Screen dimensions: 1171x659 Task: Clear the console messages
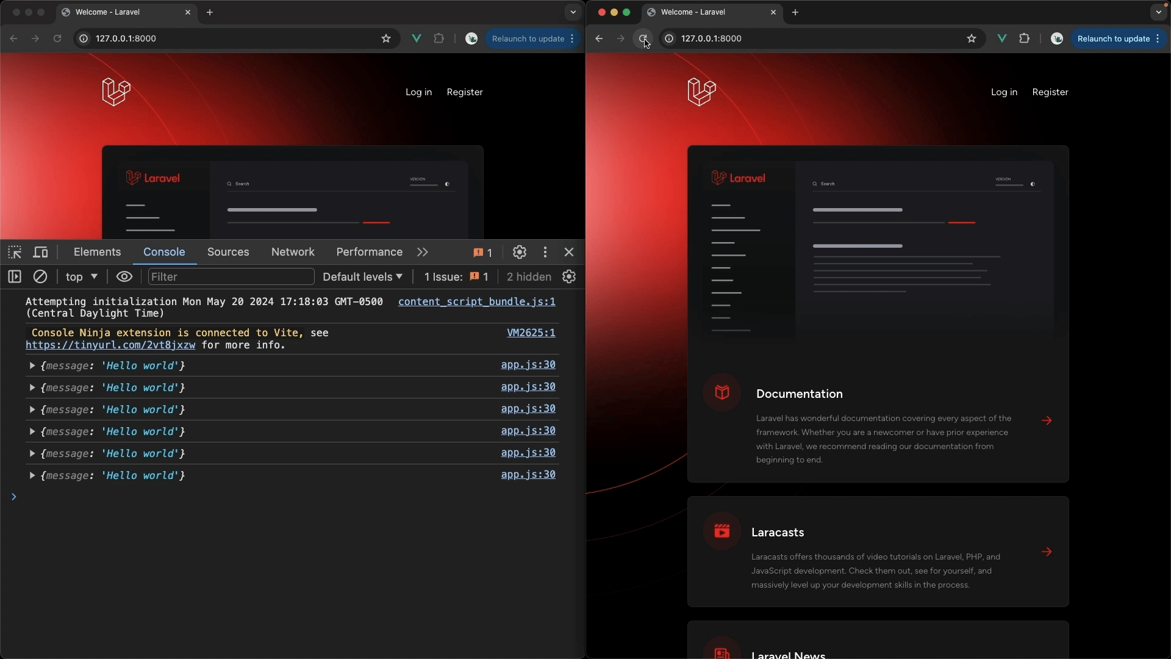click(x=40, y=277)
